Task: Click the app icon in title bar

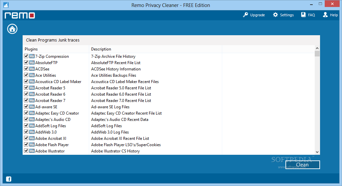Action: click(x=6, y=5)
